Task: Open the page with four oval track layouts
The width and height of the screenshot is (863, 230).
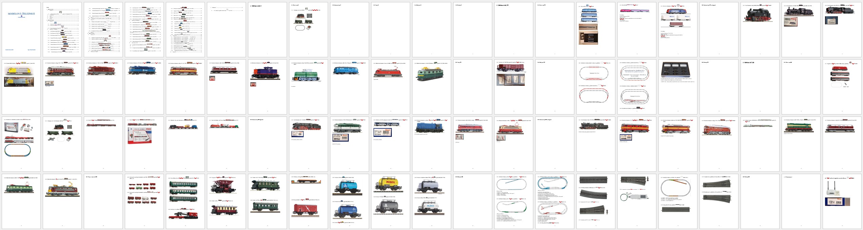Action: pyautogui.click(x=554, y=201)
